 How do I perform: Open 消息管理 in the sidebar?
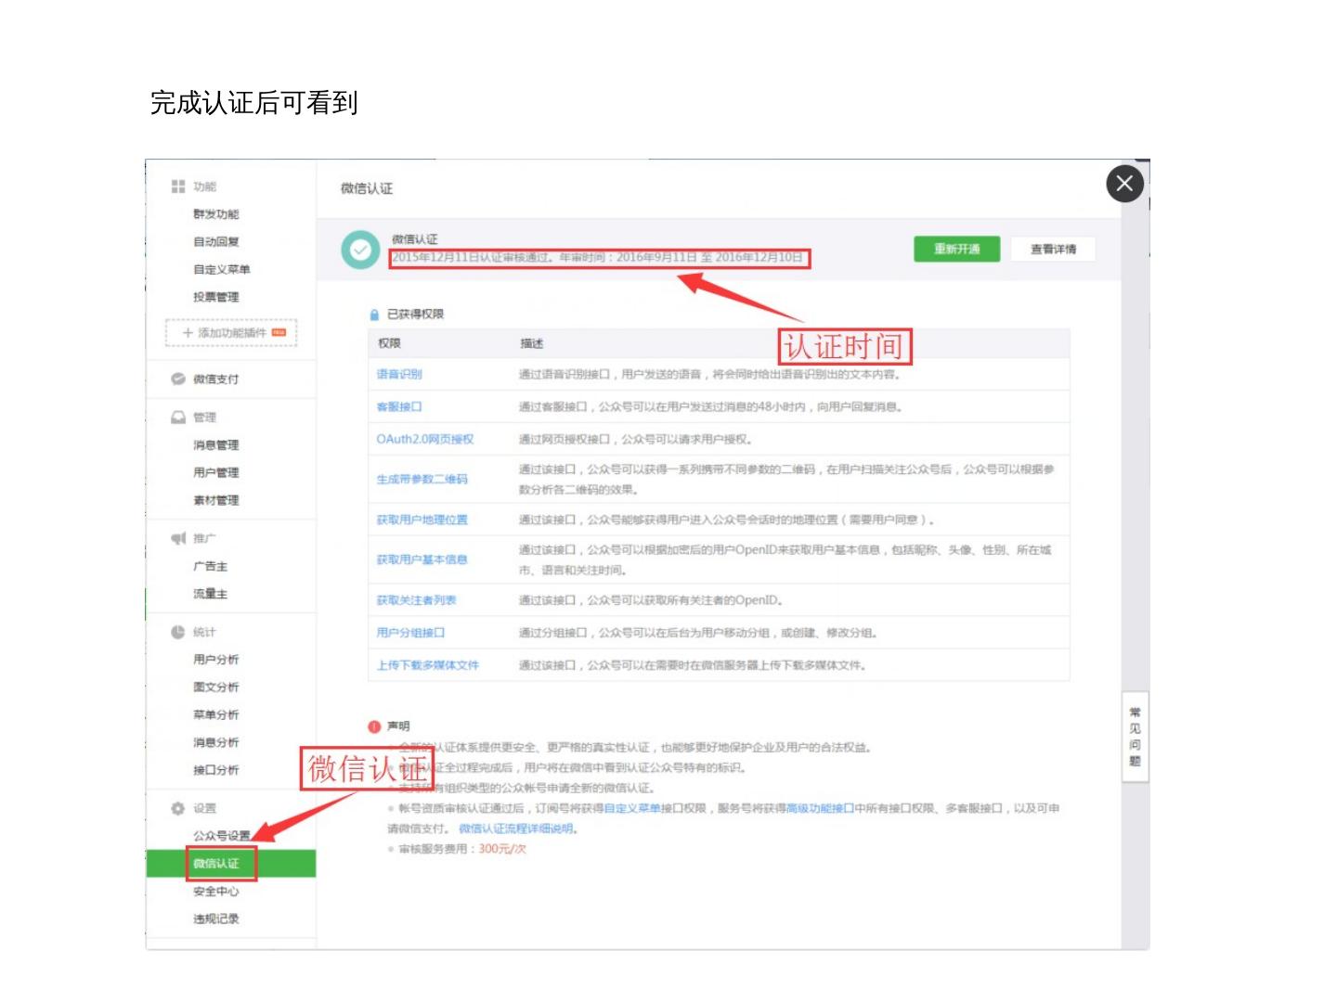(216, 445)
